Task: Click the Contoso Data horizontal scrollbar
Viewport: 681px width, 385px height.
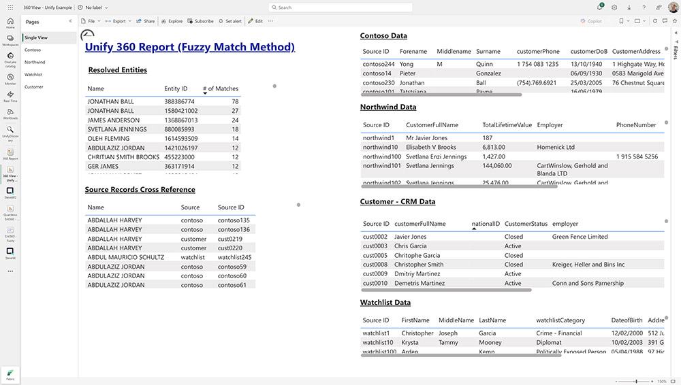Action: [441, 94]
